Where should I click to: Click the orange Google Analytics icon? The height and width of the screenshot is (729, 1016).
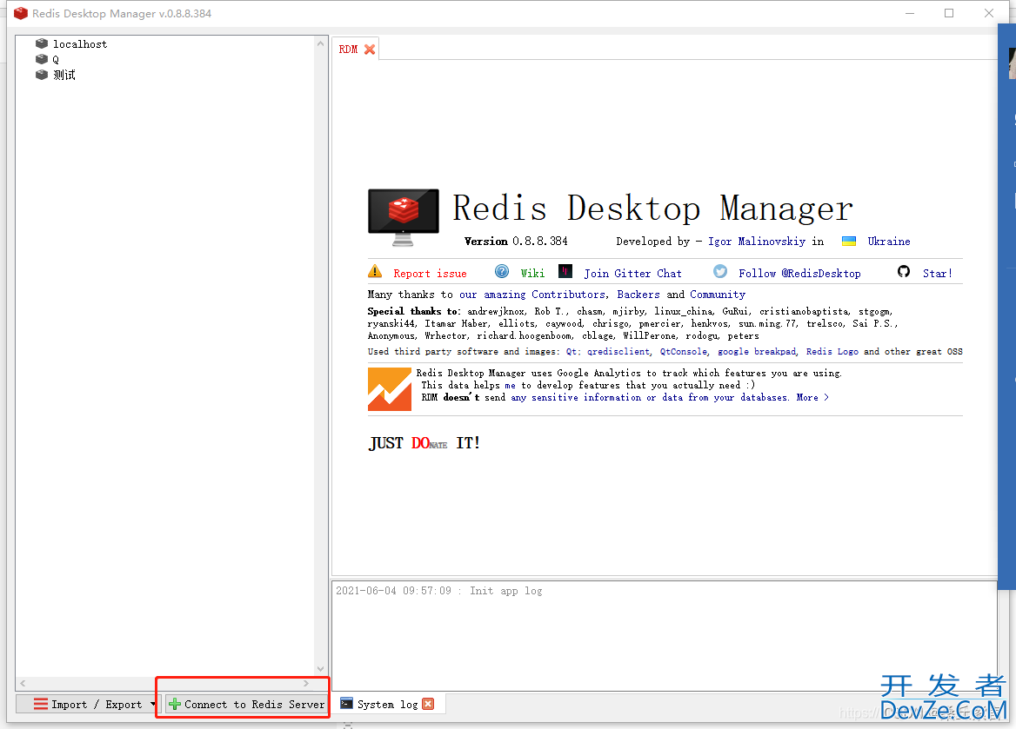click(x=390, y=389)
